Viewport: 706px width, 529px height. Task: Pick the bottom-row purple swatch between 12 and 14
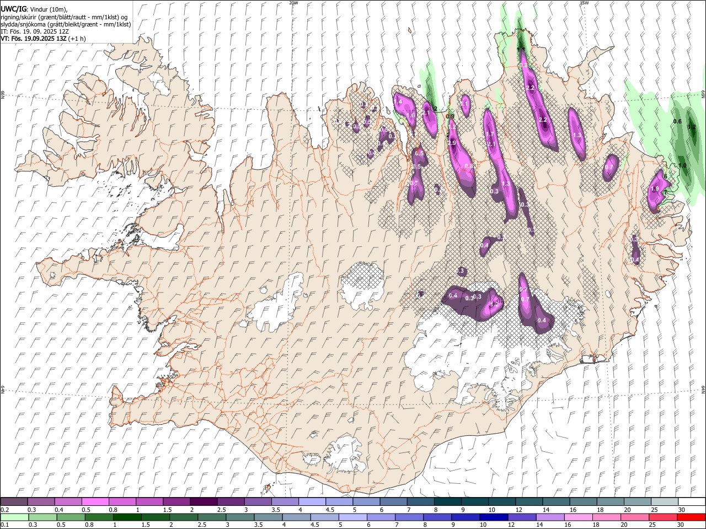pyautogui.click(x=521, y=517)
